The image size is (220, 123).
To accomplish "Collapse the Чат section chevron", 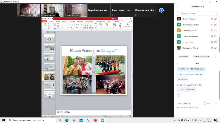I will click(x=178, y=64).
